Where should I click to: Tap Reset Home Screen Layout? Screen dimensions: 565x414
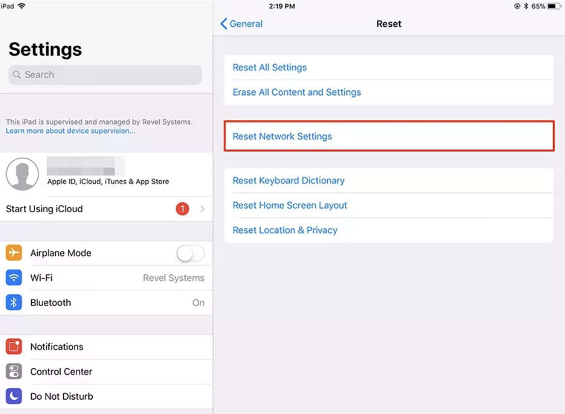pyautogui.click(x=389, y=205)
